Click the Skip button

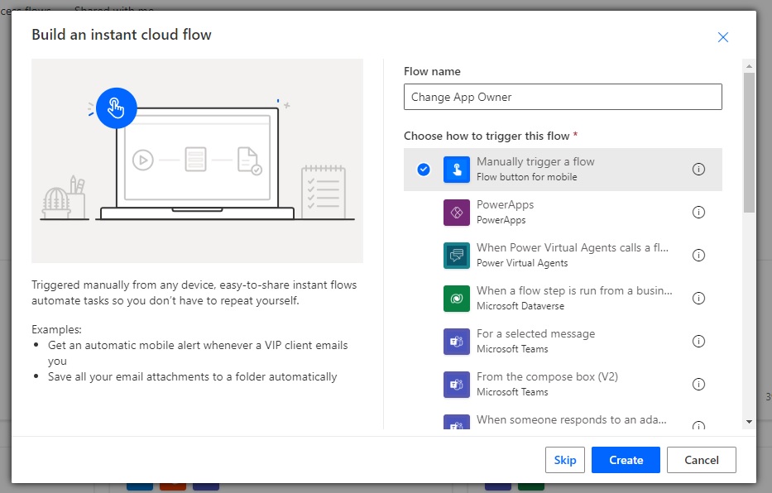[564, 460]
